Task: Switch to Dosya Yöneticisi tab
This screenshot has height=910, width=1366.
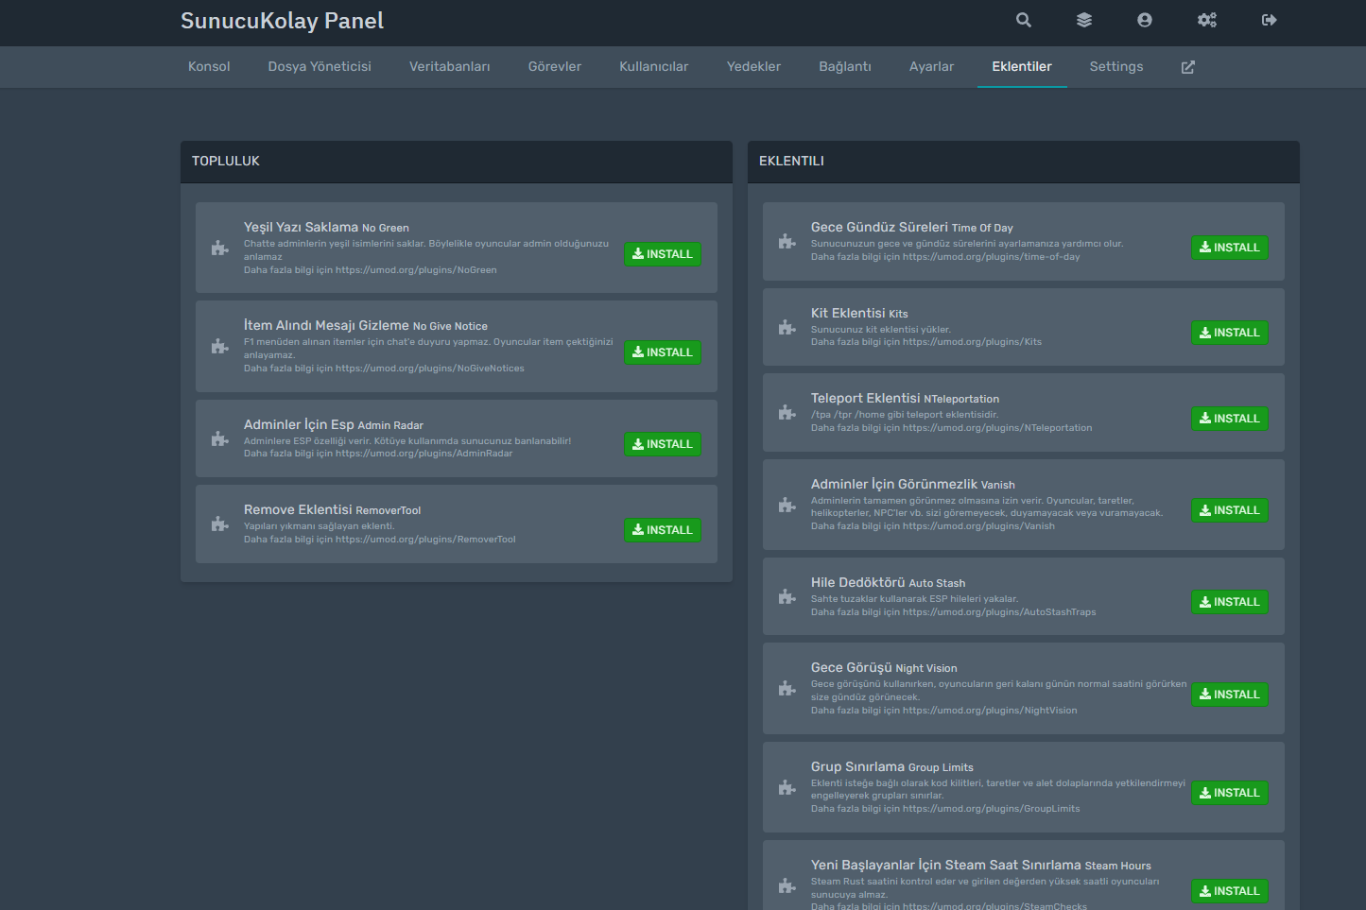Action: click(x=320, y=67)
